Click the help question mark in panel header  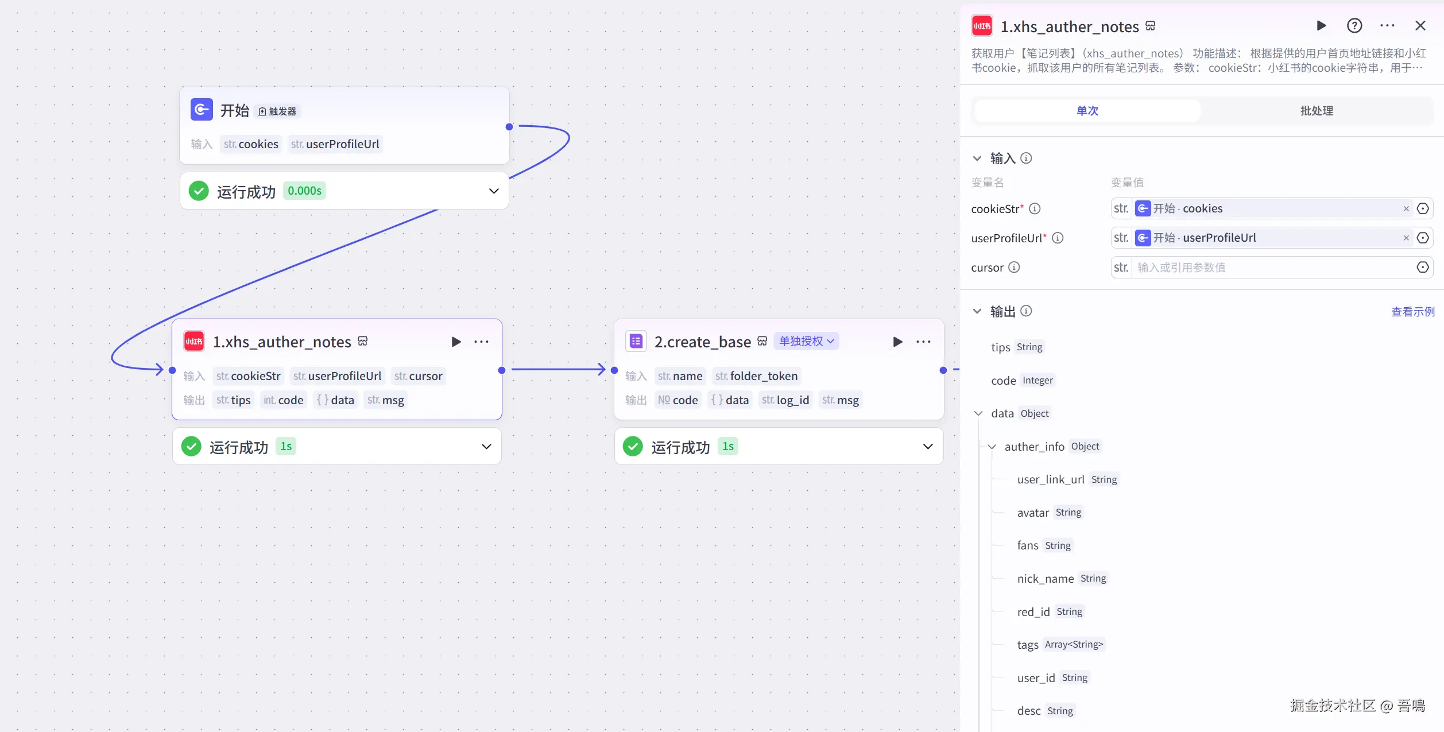1354,26
